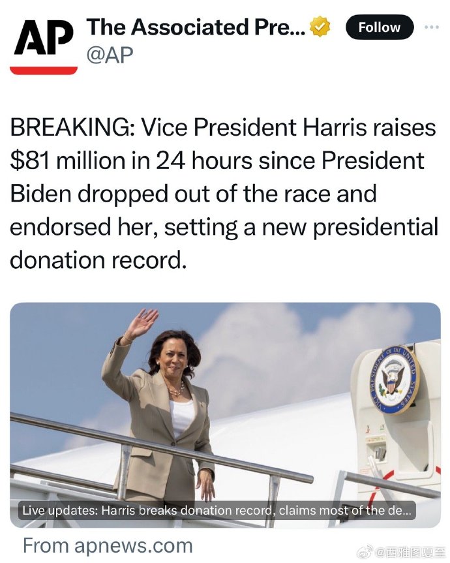Click the 'endorsed her, setting a new presidential' line
This screenshot has width=450, height=563.
tap(224, 227)
